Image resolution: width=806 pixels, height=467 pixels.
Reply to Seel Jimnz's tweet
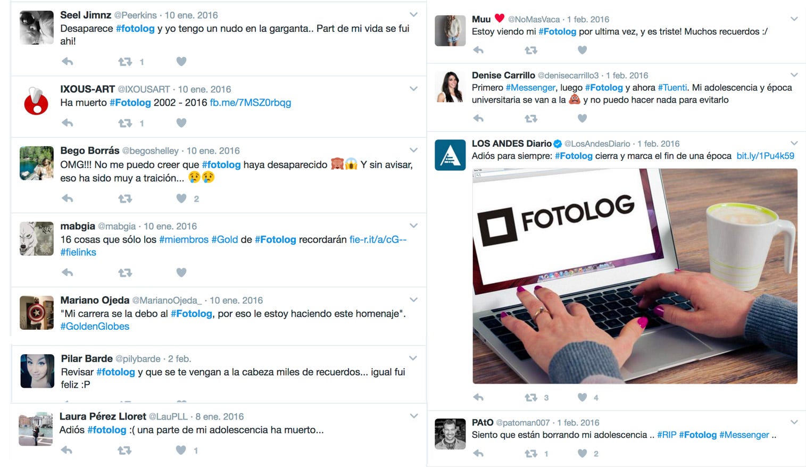click(x=68, y=62)
